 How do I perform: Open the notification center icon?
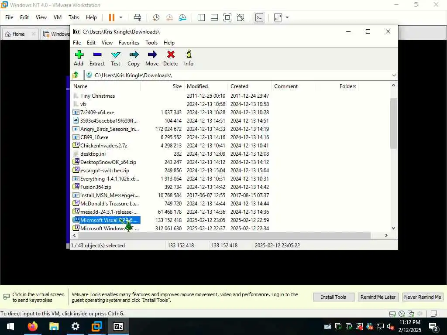coord(433,326)
